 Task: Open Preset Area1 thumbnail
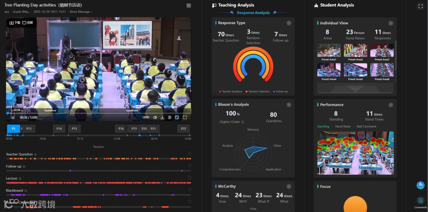point(329,50)
